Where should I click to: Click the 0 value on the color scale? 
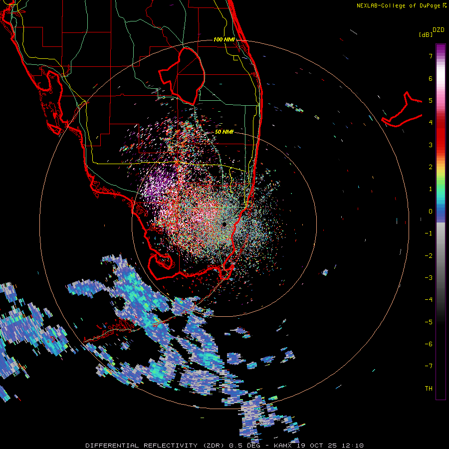431,212
